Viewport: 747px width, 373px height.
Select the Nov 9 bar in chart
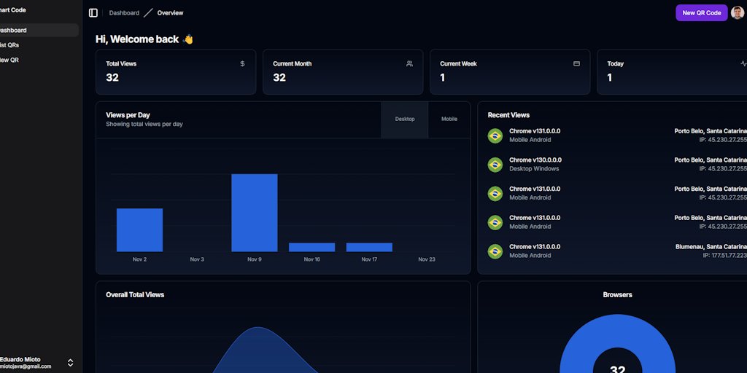(x=255, y=213)
